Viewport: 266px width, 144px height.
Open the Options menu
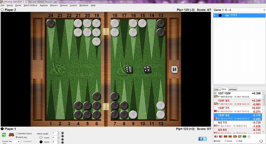tap(64, 5)
